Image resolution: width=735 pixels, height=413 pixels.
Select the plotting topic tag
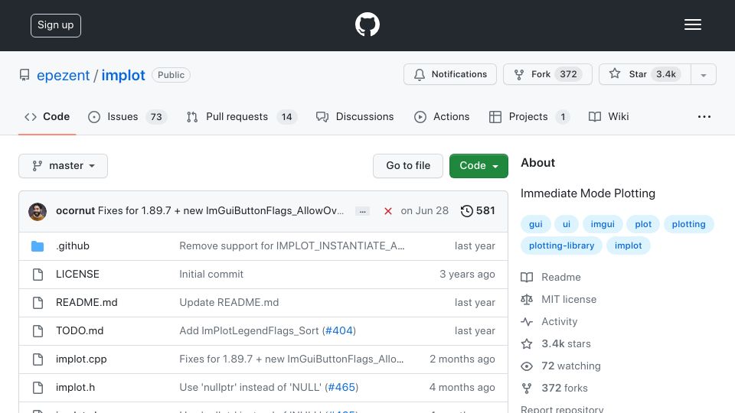click(x=688, y=224)
